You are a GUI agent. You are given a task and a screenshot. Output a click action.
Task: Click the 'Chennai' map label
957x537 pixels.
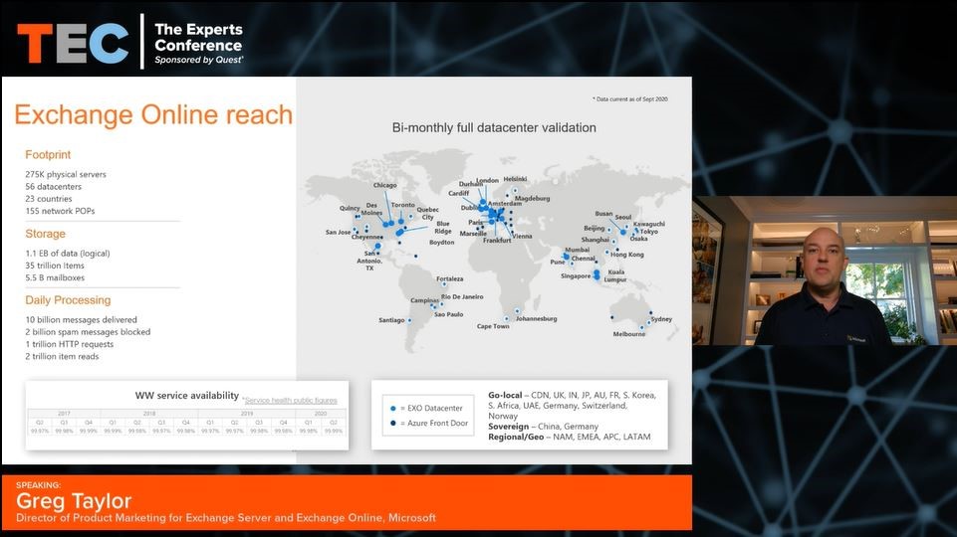(x=584, y=259)
